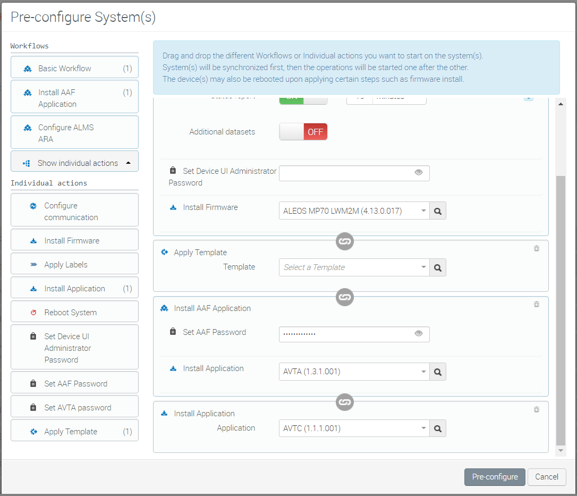
Task: Select the Basic Workflow item
Action: [x=74, y=69]
